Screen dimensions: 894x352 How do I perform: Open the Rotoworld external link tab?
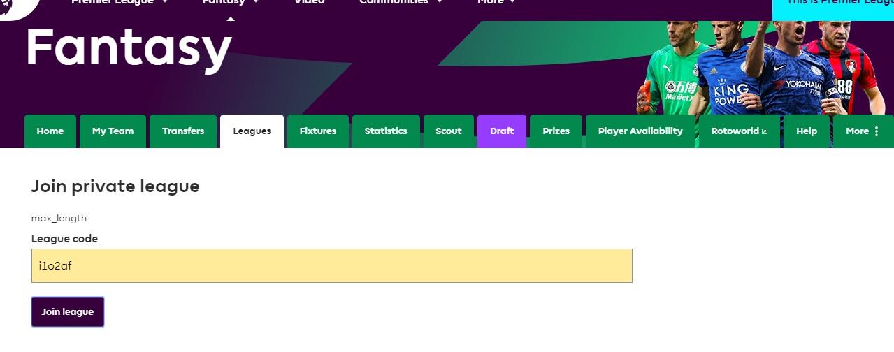tap(740, 131)
